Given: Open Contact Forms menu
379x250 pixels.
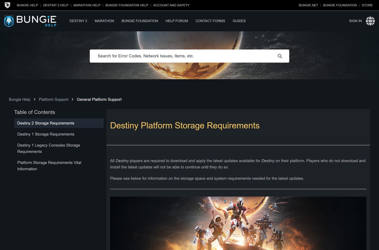Looking at the screenshot, I should click(x=210, y=21).
